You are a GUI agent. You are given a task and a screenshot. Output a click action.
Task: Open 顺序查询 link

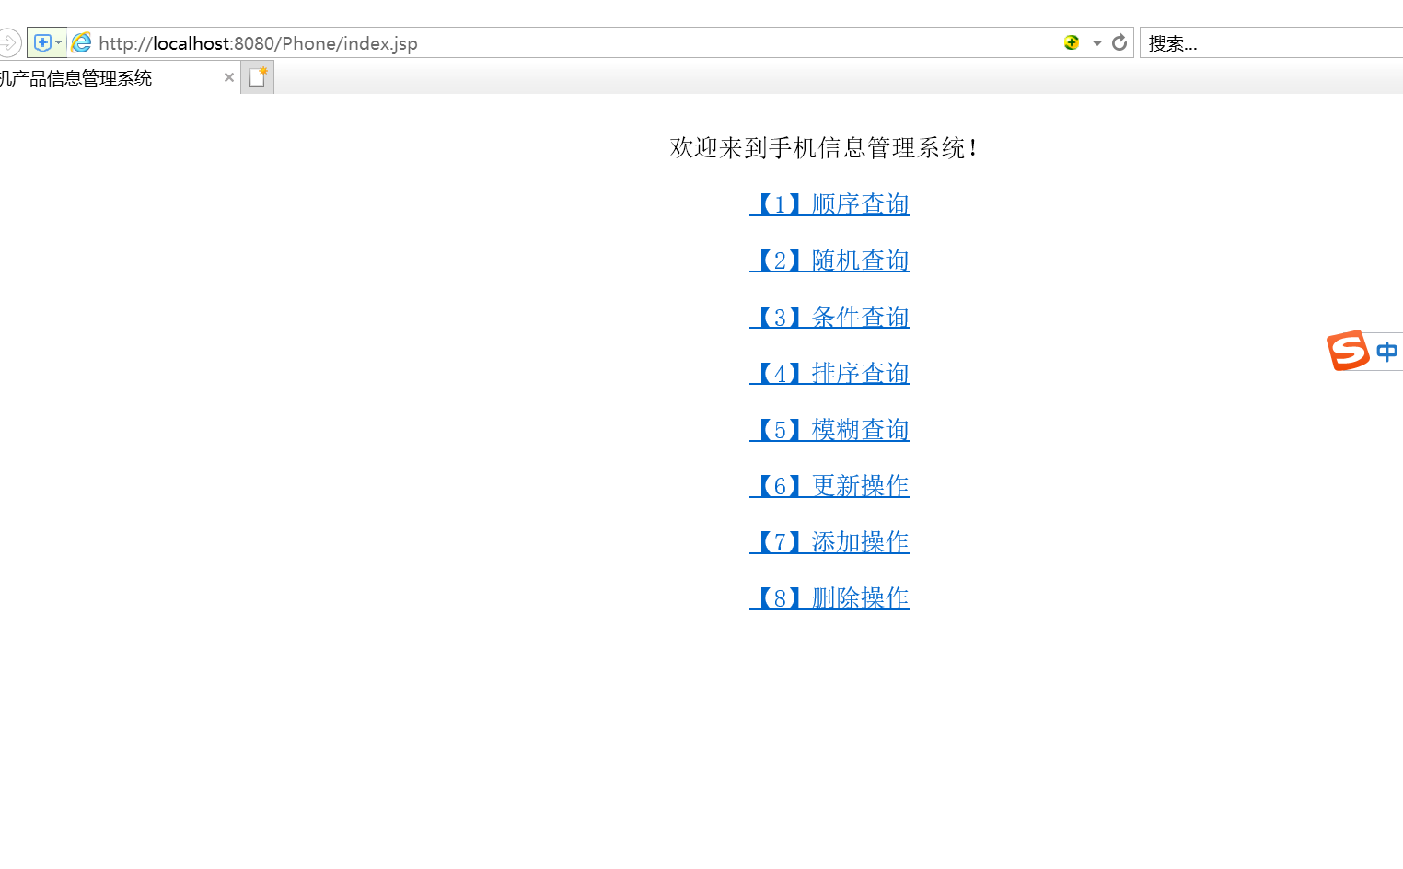click(829, 204)
